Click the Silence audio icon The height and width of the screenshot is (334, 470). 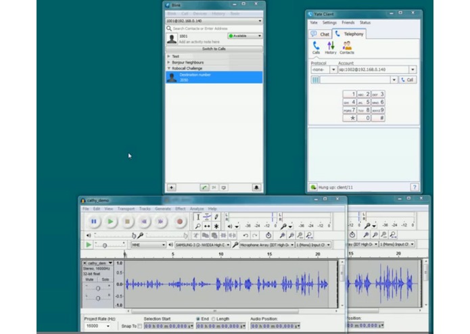click(233, 235)
